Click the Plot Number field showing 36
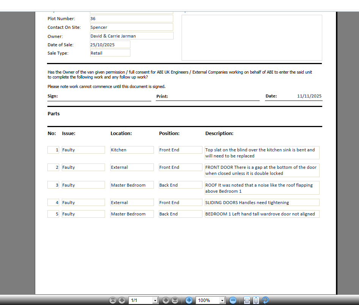Image resolution: width=359 pixels, height=305 pixels. point(132,19)
